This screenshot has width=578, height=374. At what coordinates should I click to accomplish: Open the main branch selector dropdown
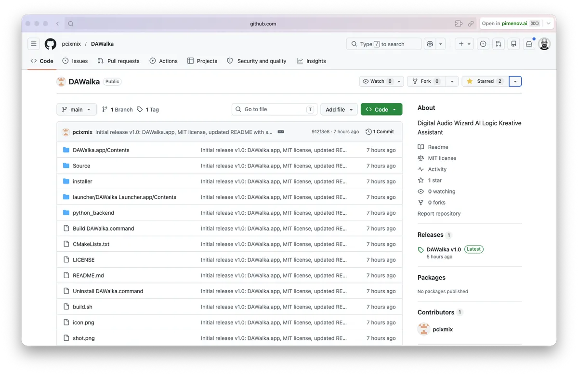[x=77, y=109]
